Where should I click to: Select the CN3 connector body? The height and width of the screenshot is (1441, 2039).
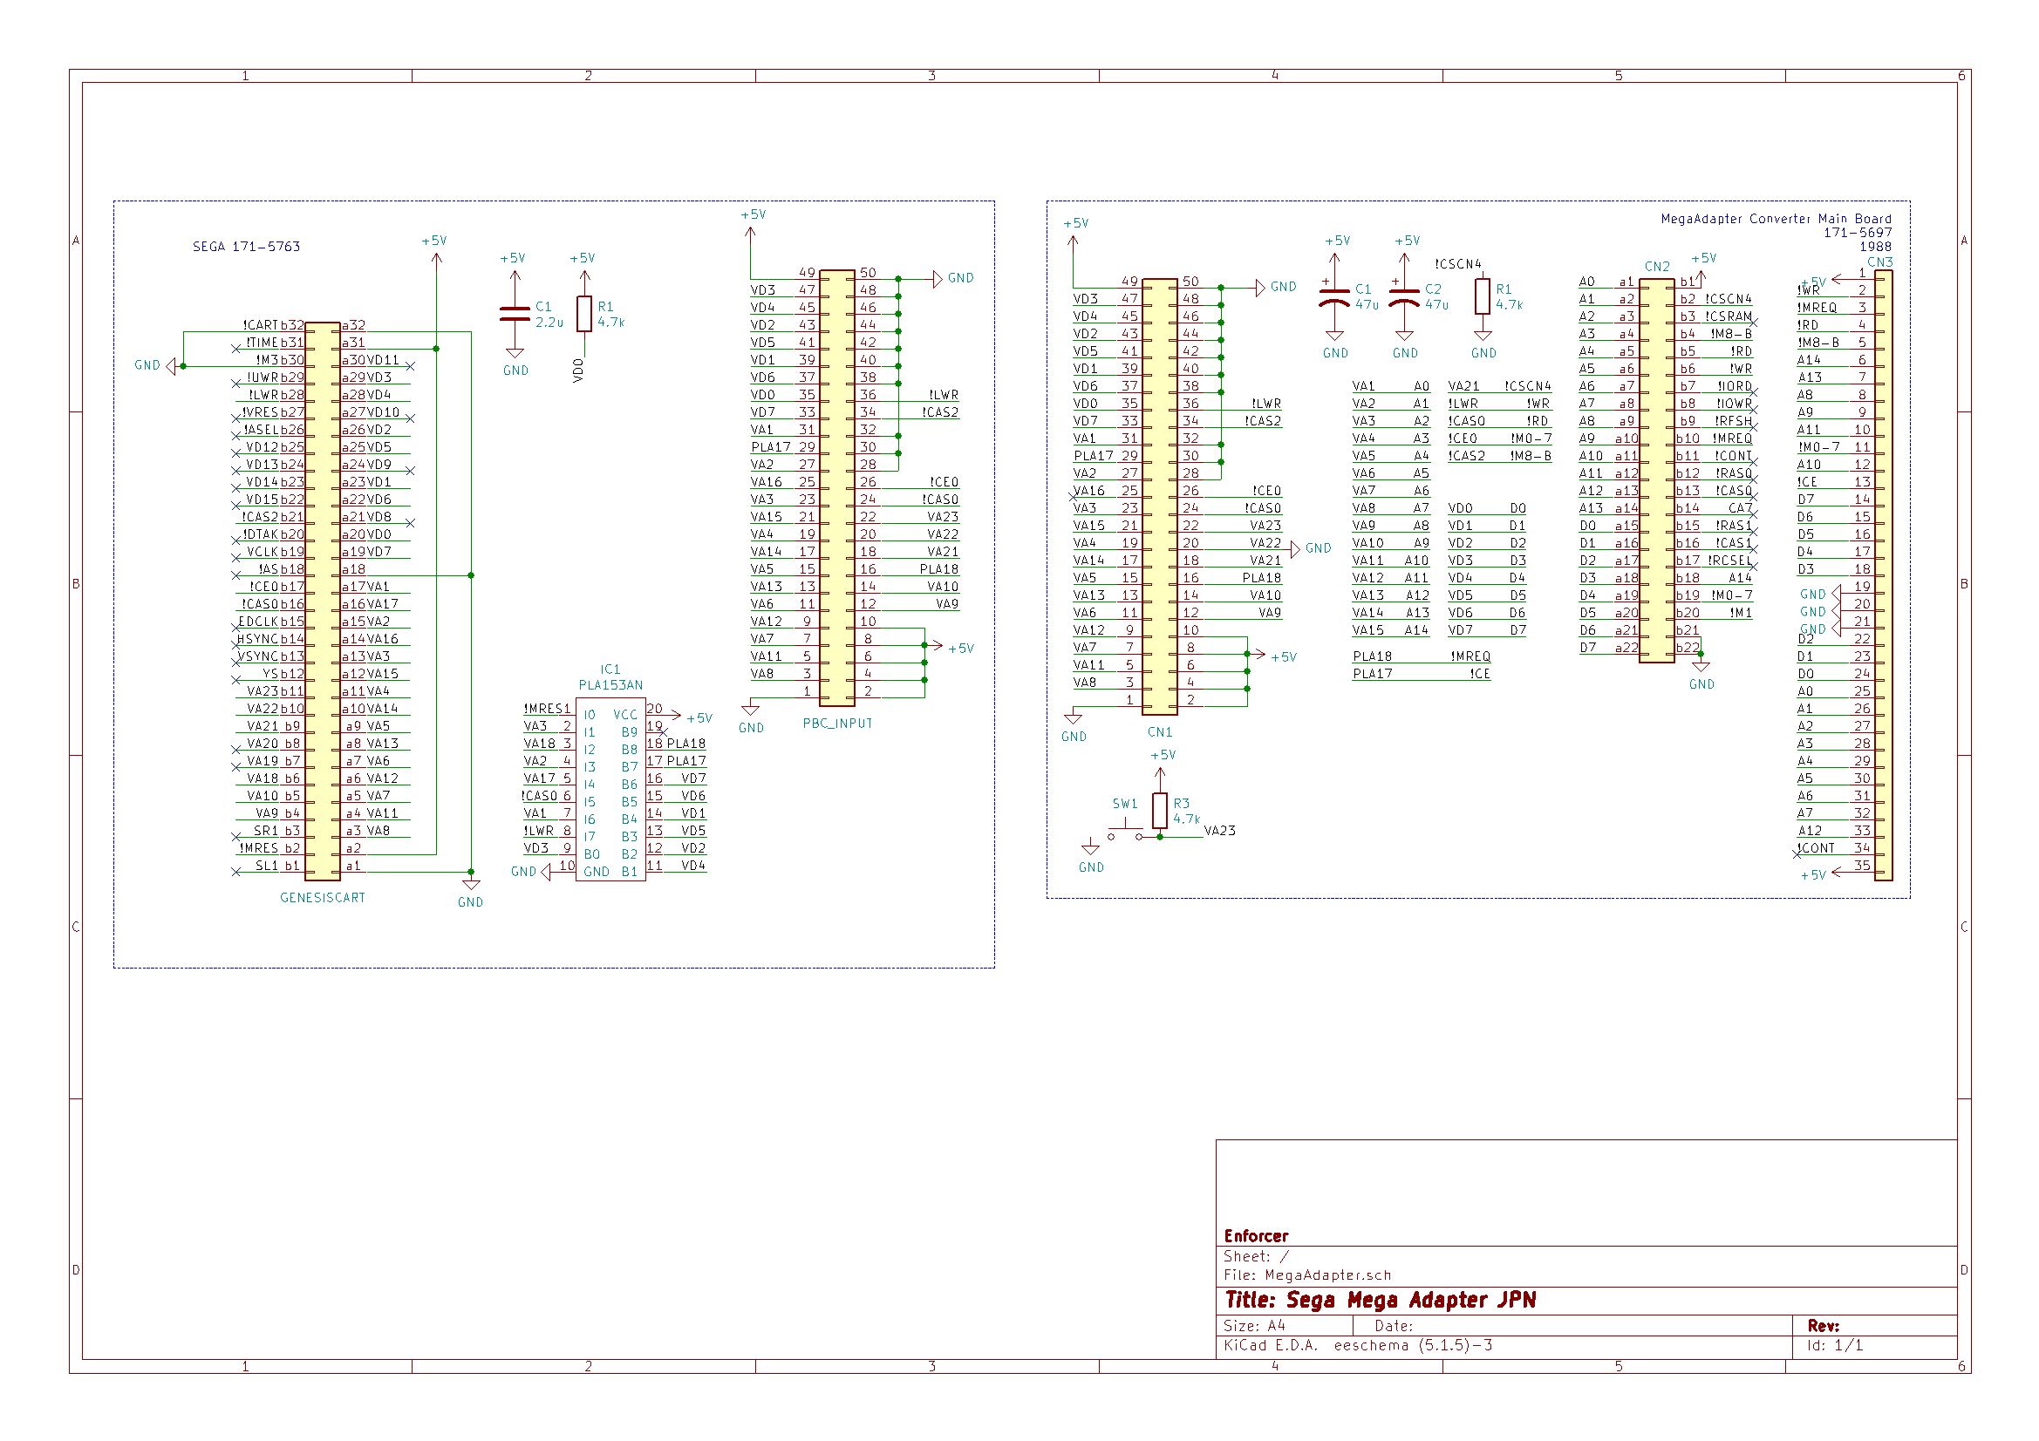[1884, 575]
